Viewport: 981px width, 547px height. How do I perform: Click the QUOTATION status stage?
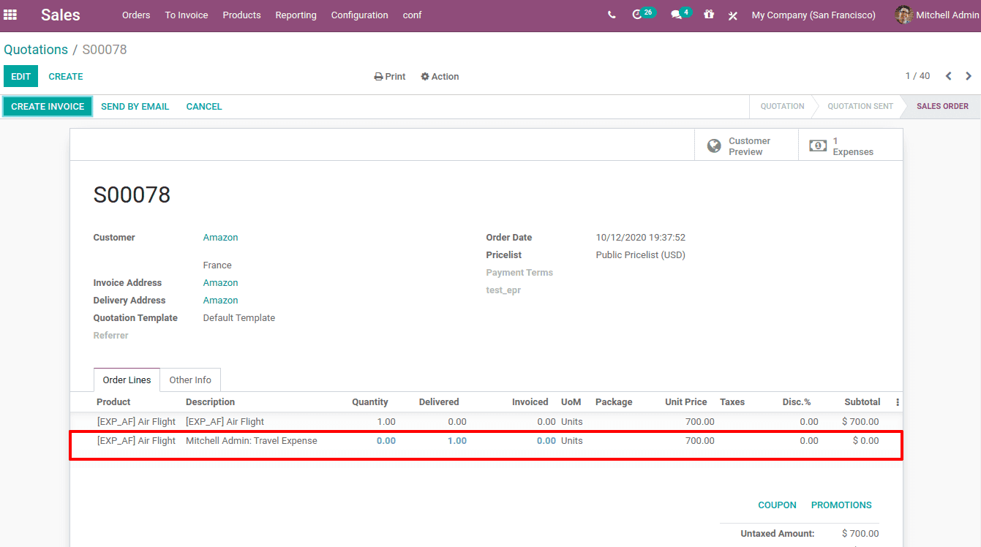782,106
